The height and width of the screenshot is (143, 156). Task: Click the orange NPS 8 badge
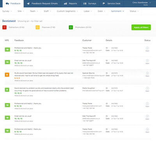7,75
